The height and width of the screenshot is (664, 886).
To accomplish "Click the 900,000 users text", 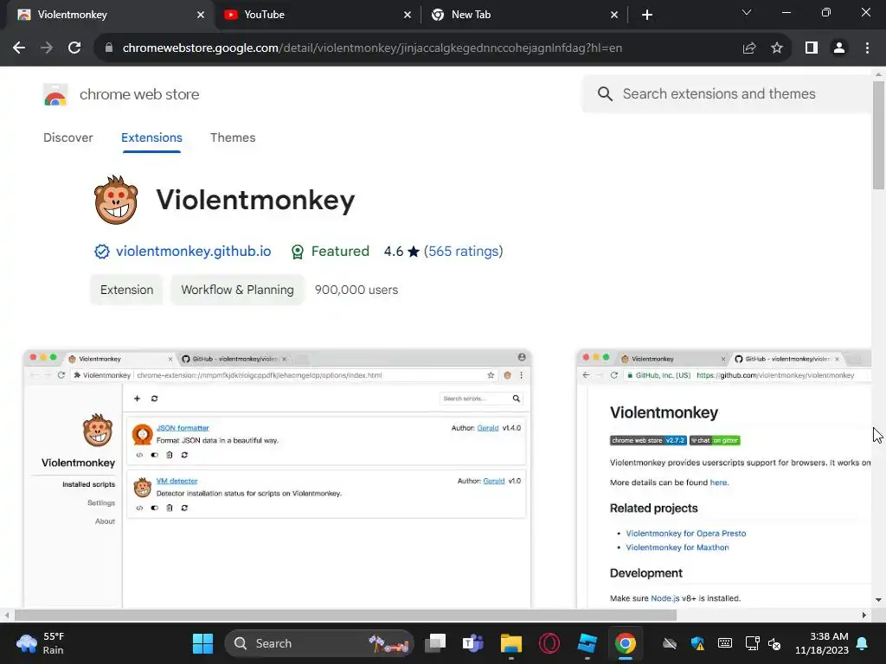I will [x=356, y=290].
